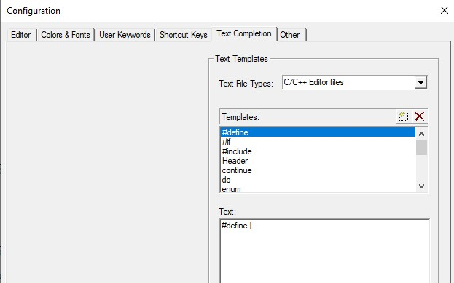Select the enum template

coord(318,188)
